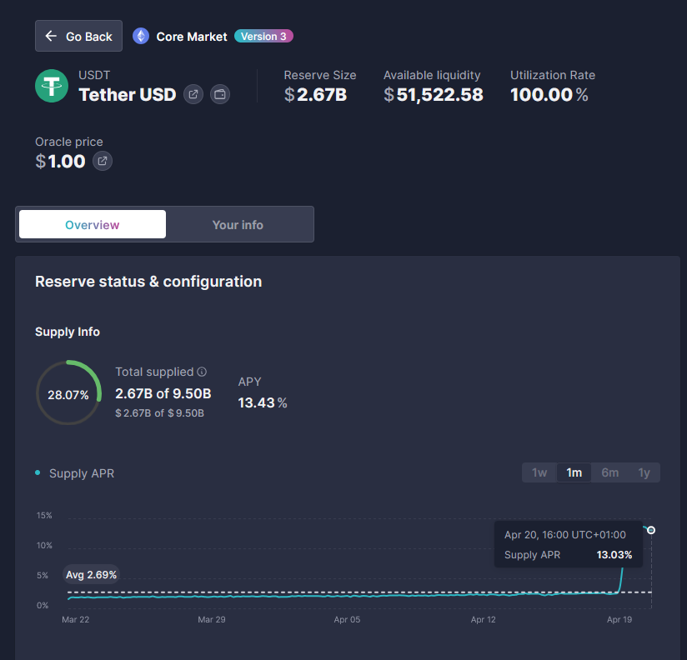
Task: Set the chart range to 1m
Action: coord(574,472)
